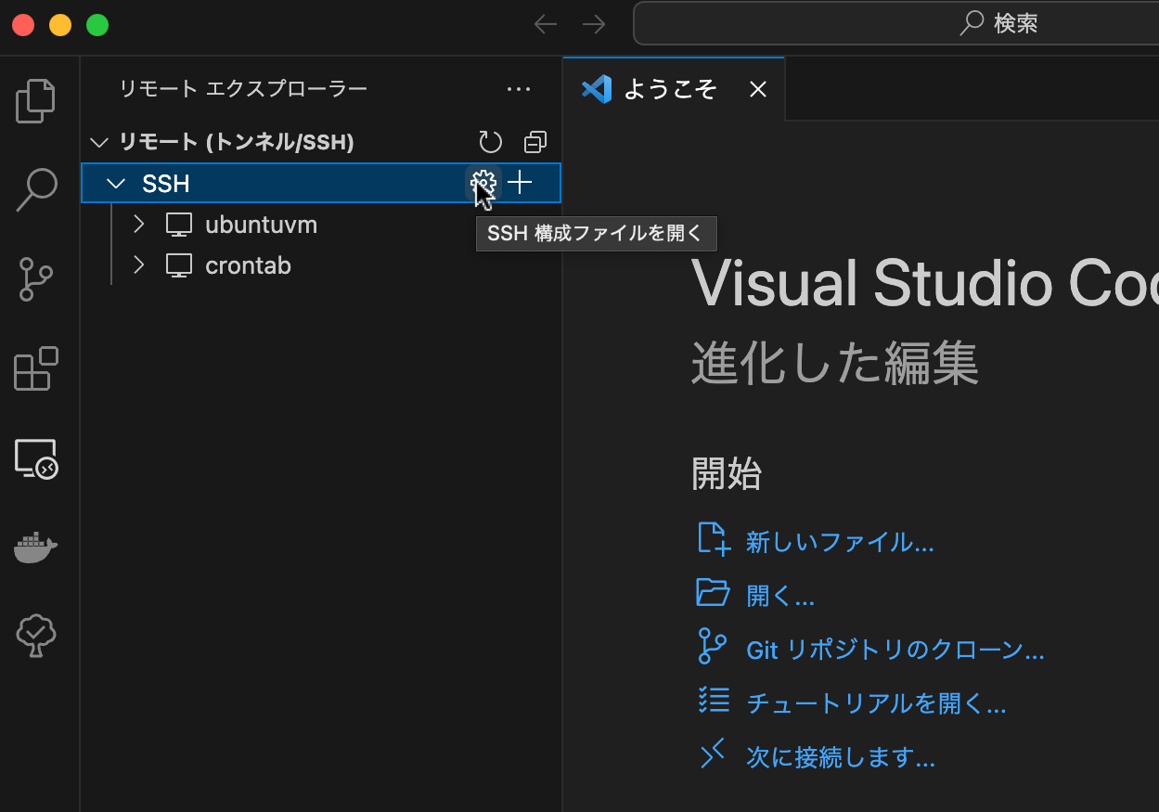This screenshot has height=812, width=1159.
Task: Open the Extensions view
Action: 35,368
